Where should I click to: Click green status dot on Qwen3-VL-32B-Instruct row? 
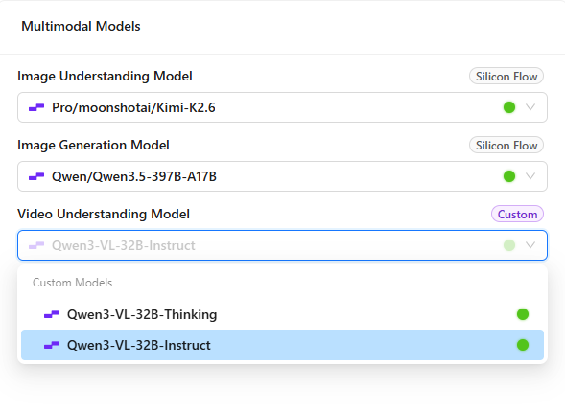[523, 345]
